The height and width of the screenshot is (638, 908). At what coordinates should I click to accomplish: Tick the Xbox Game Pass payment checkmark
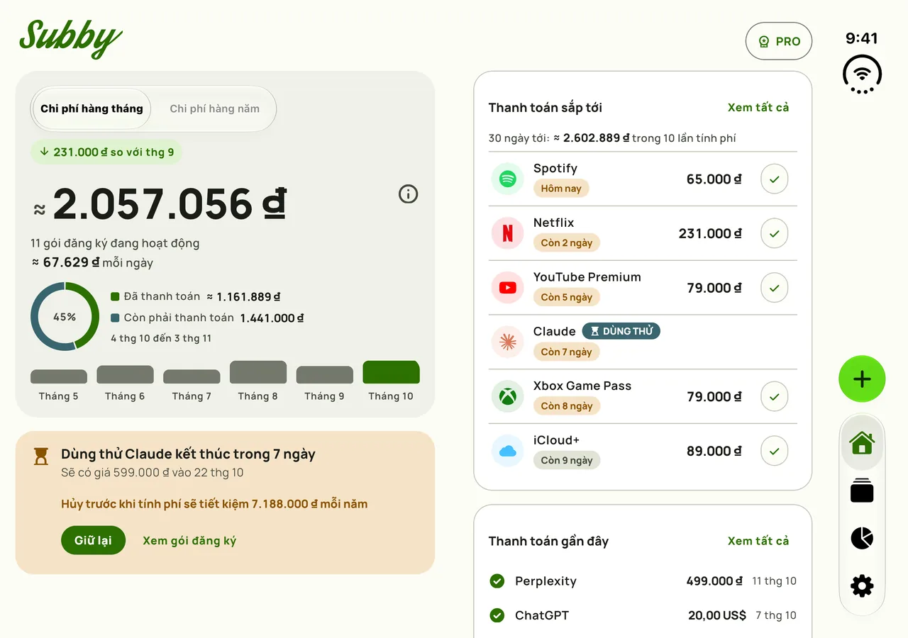774,396
